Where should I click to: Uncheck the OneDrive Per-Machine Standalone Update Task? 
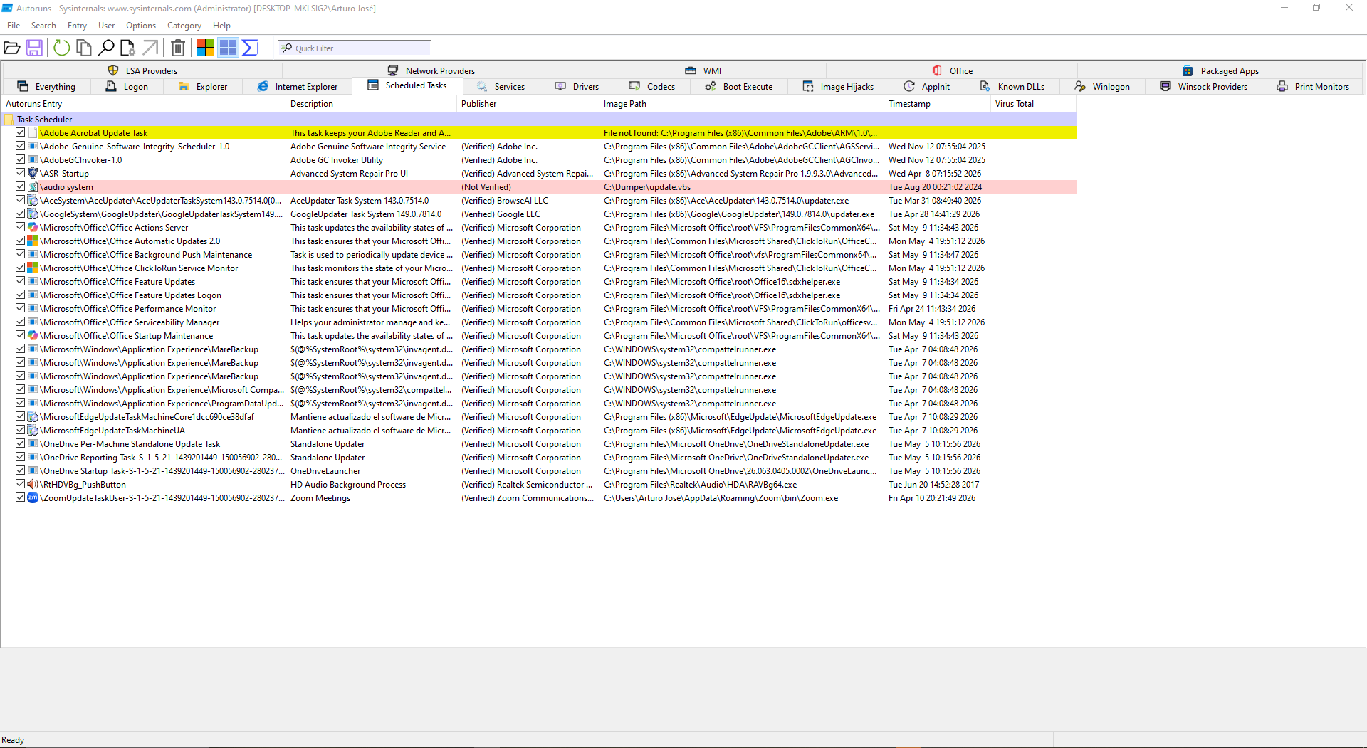click(x=21, y=444)
